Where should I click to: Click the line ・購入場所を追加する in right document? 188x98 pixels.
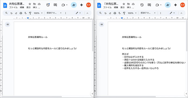click(x=133, y=65)
